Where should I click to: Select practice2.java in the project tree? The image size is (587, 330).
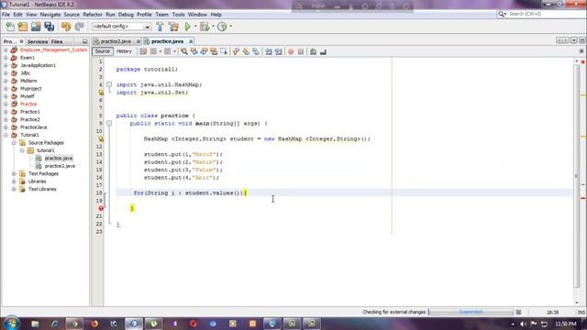point(60,166)
